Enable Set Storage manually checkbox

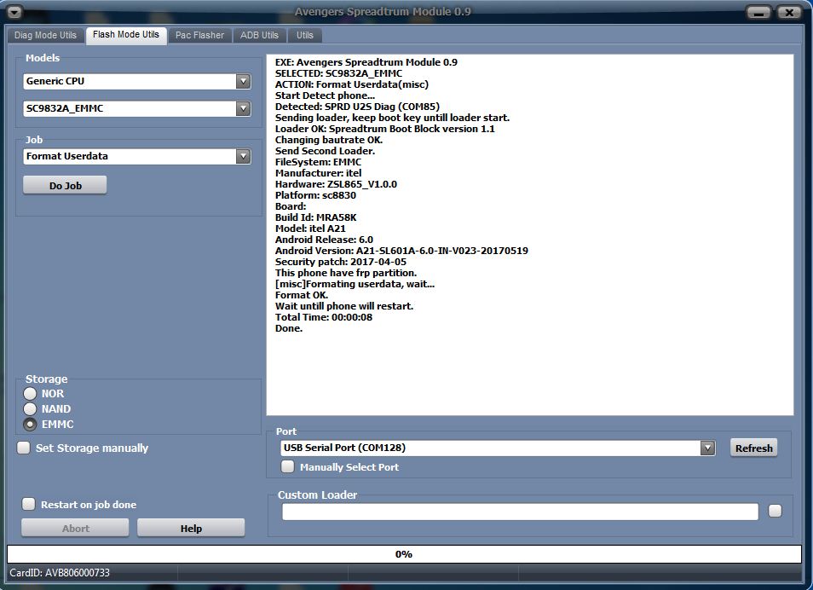click(x=23, y=448)
